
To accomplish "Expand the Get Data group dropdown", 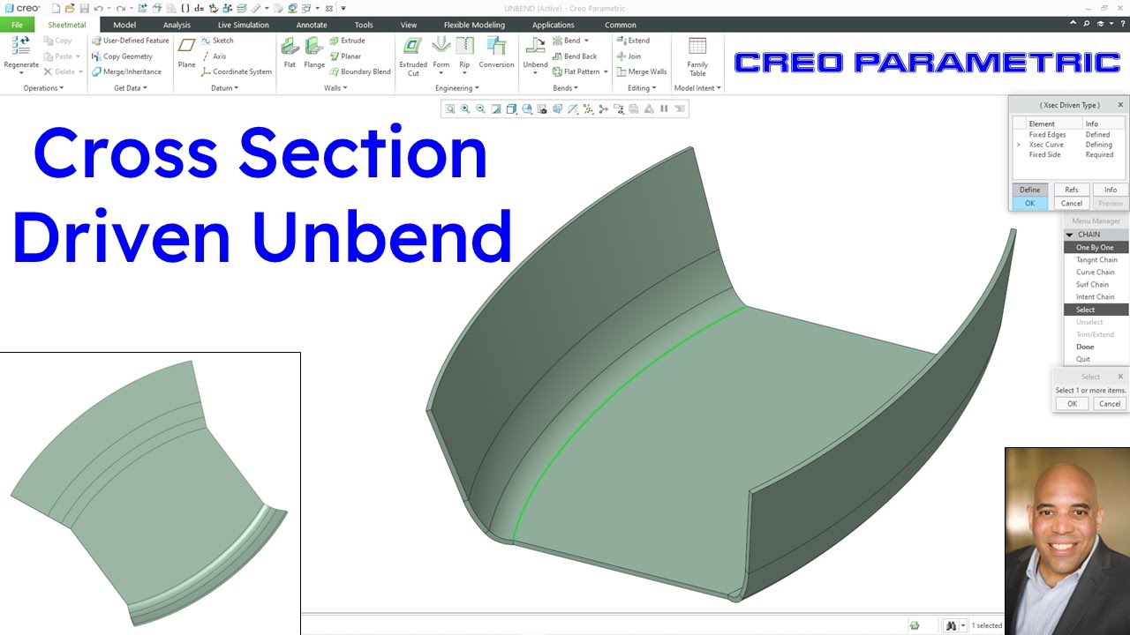I will [131, 88].
